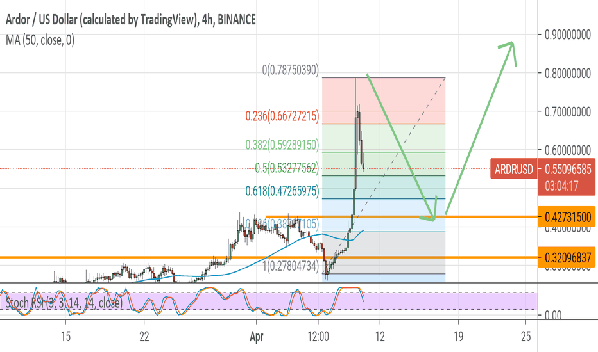Click the 0.00 Stoch RSI scale label

(x=552, y=315)
